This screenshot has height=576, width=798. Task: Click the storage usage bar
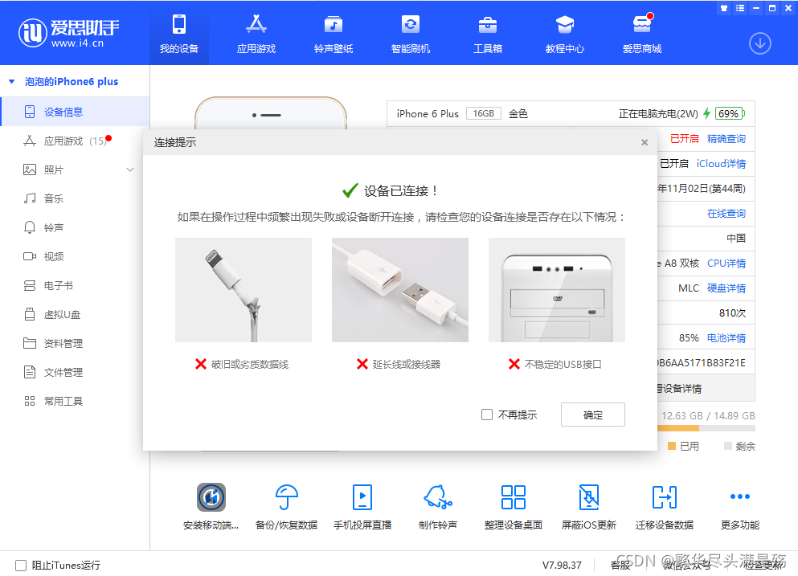pos(706,428)
